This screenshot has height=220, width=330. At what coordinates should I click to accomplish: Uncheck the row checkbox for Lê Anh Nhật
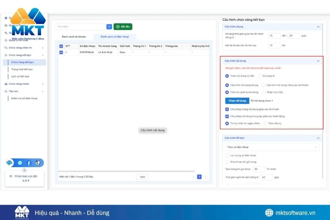click(x=61, y=52)
